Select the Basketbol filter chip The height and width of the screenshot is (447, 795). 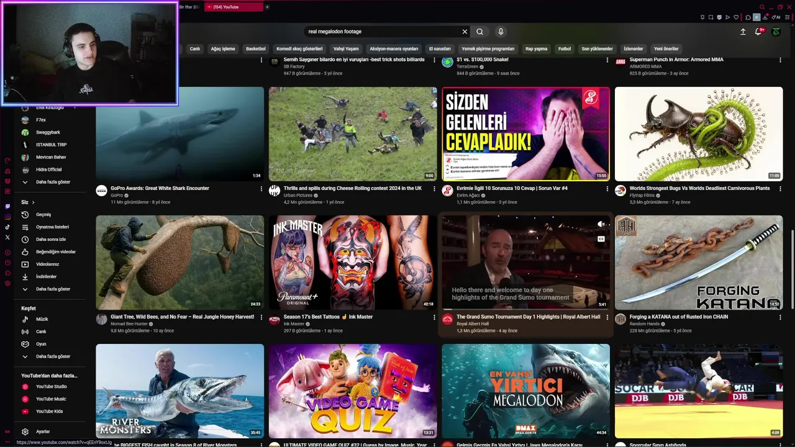pos(255,48)
